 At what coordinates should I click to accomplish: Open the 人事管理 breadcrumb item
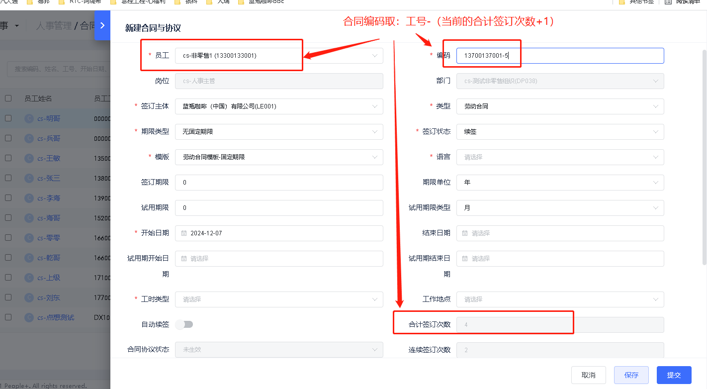pyautogui.click(x=54, y=25)
